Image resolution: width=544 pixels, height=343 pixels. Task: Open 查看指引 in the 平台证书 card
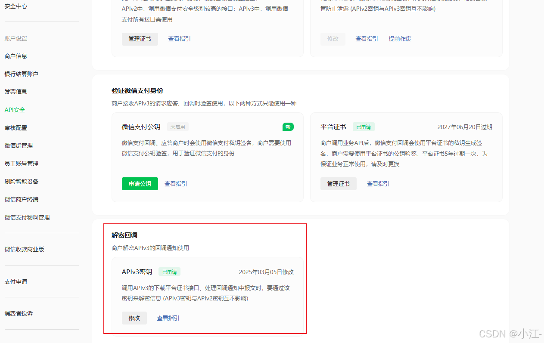[x=378, y=184]
